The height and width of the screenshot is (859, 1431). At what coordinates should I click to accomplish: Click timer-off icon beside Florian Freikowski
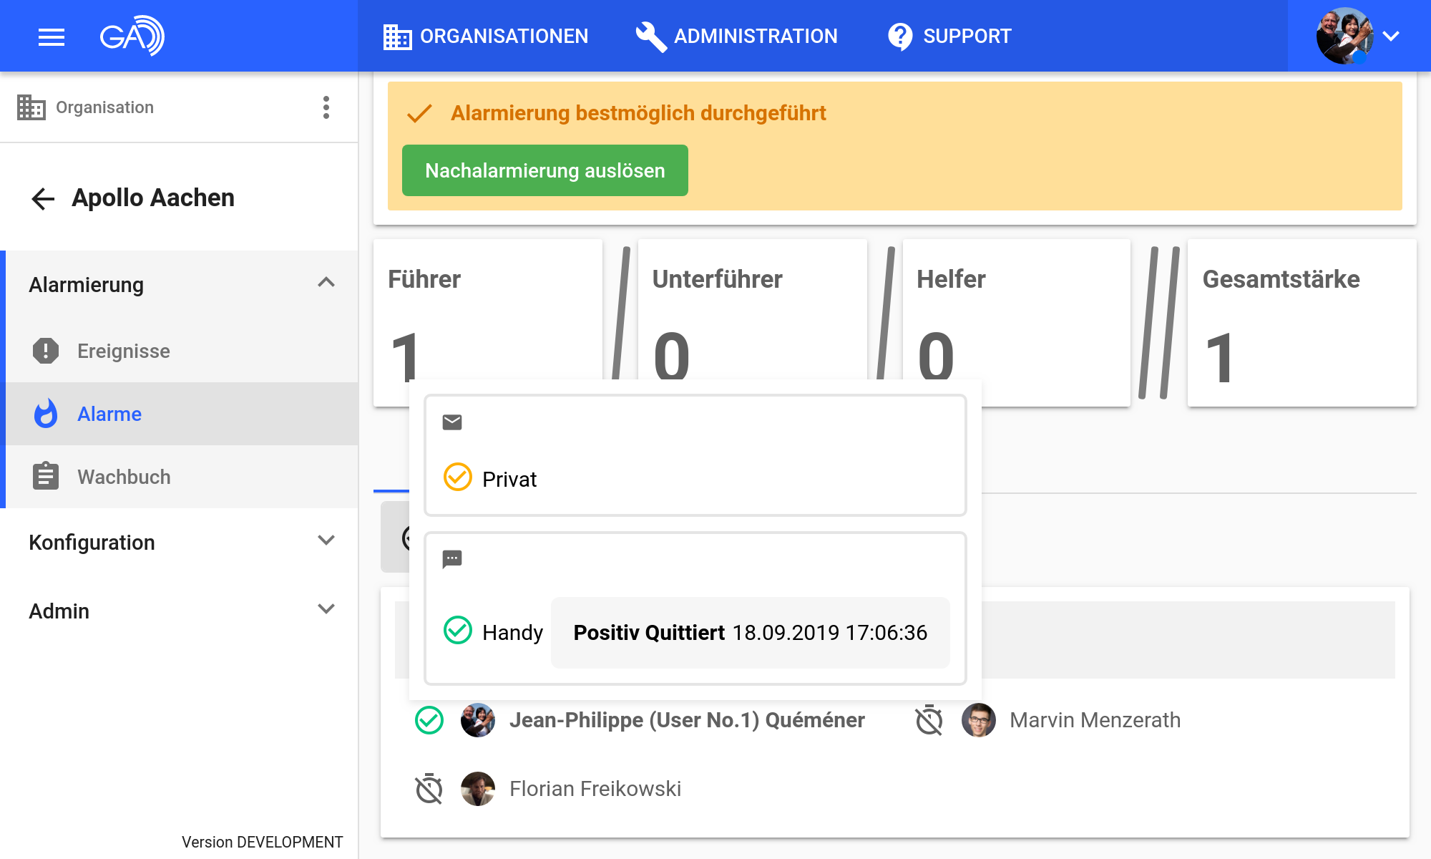(429, 789)
